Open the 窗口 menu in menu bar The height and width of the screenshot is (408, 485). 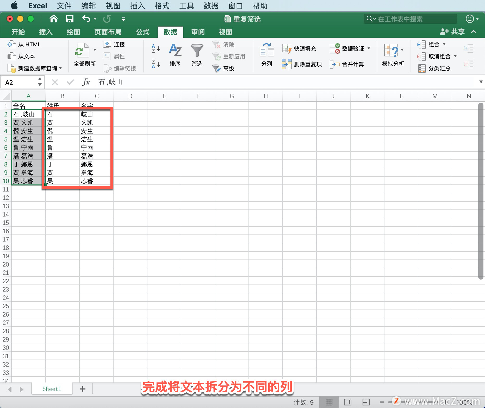[x=235, y=6]
